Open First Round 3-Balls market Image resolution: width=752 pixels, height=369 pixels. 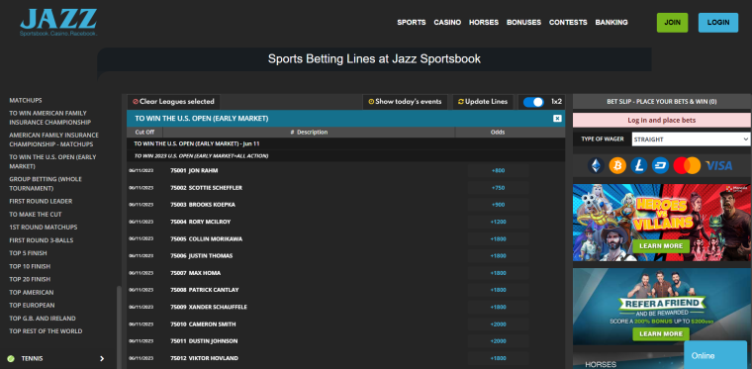(x=42, y=240)
